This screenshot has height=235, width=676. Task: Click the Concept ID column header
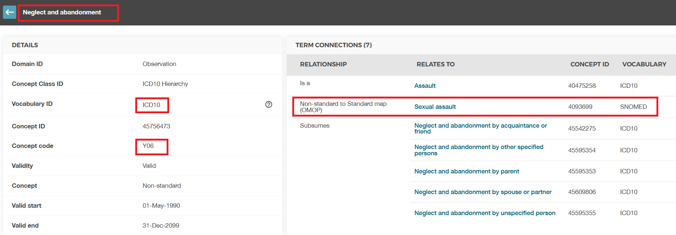[x=589, y=64]
